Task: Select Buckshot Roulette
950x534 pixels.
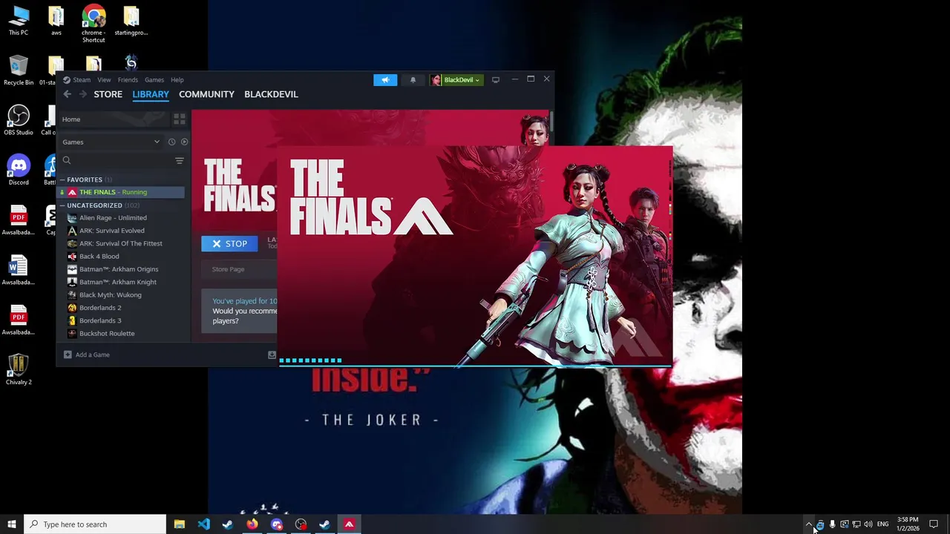Action: click(x=122, y=334)
